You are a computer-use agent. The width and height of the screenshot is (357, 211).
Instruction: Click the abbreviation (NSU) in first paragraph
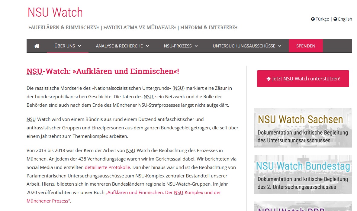click(x=178, y=88)
